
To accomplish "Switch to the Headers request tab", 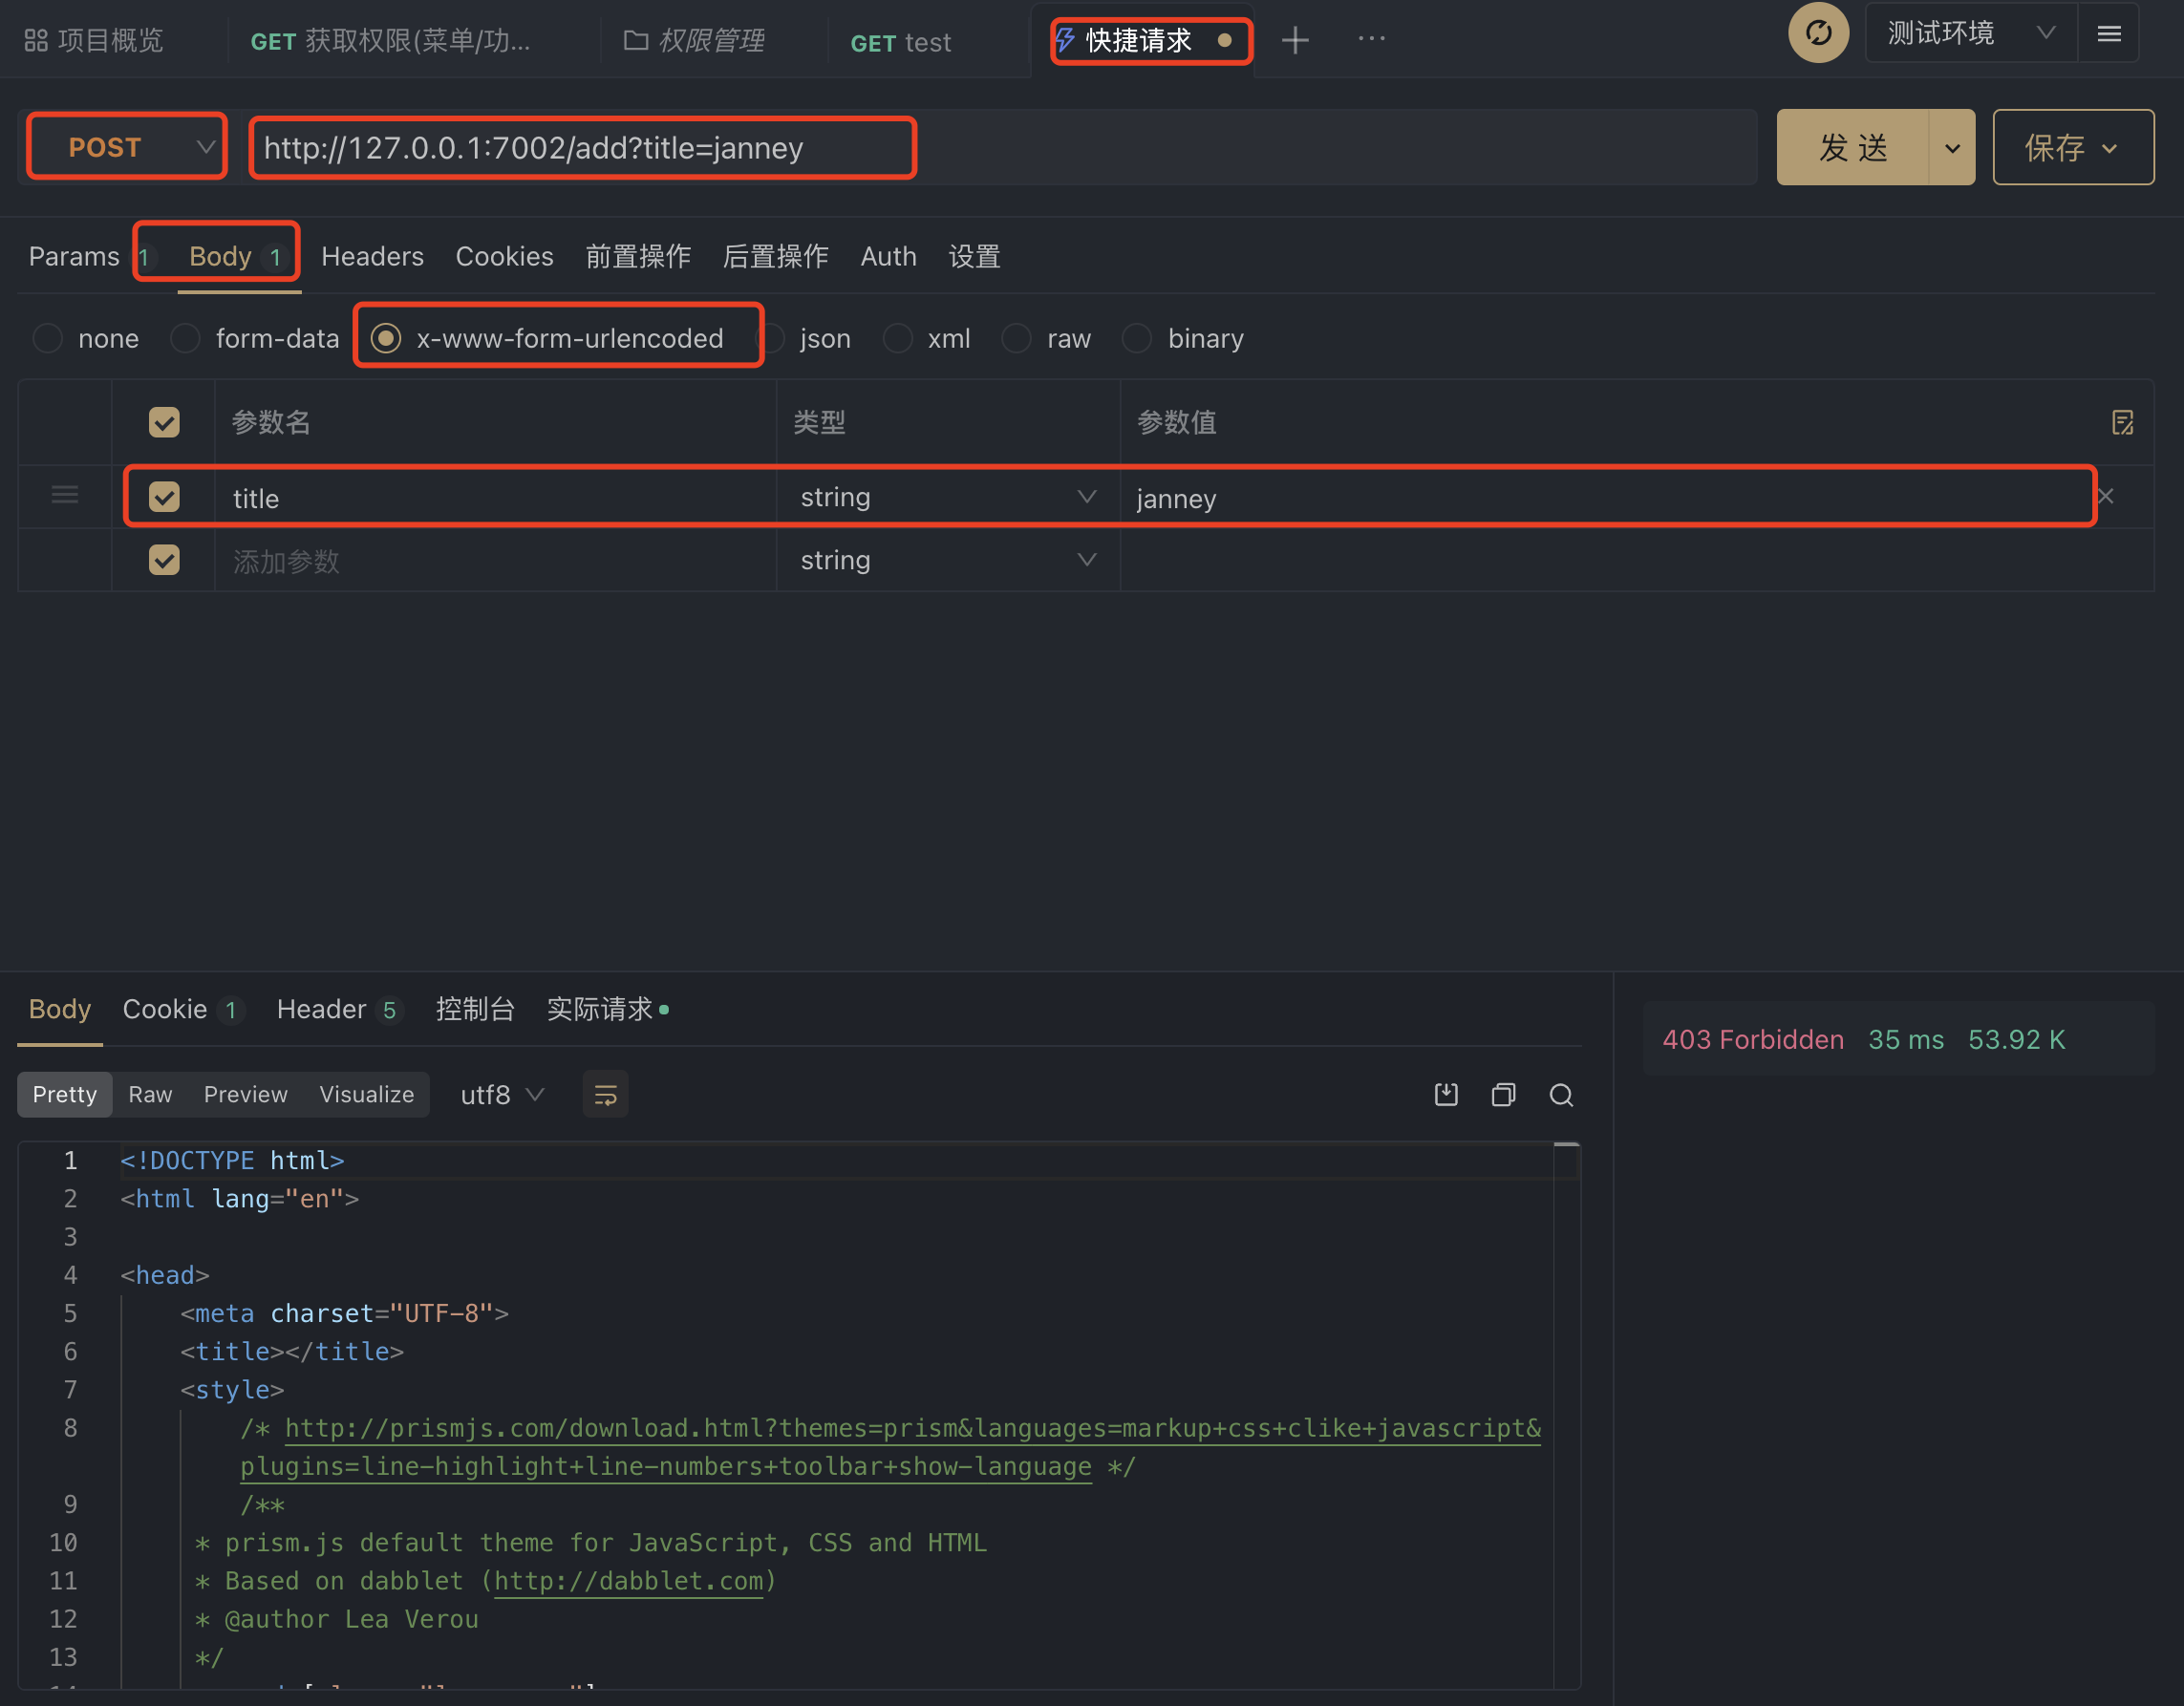I will click(x=372, y=257).
